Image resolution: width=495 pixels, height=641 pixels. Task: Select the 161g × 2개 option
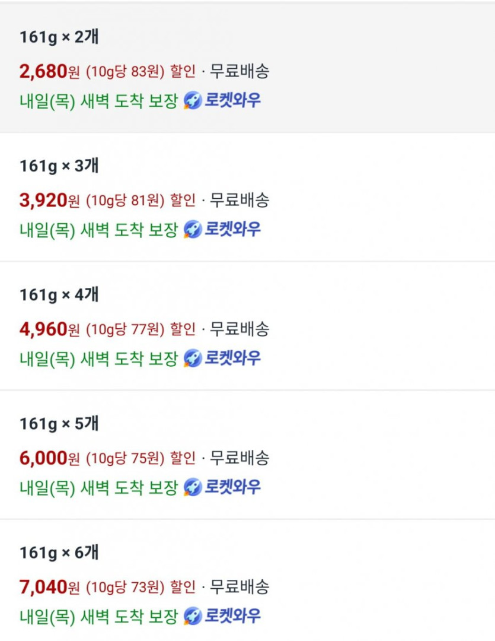(59, 37)
